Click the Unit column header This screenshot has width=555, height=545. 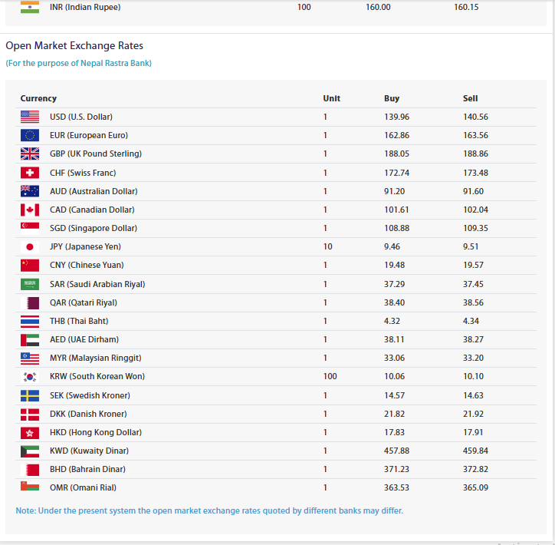click(x=331, y=98)
